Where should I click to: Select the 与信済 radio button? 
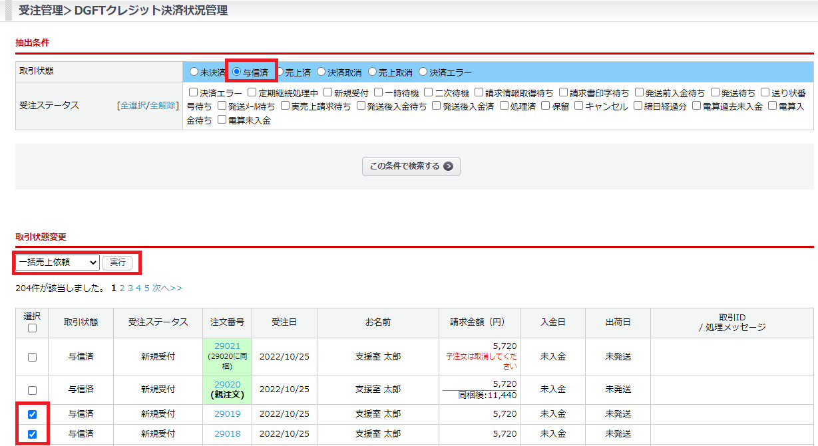[x=237, y=72]
